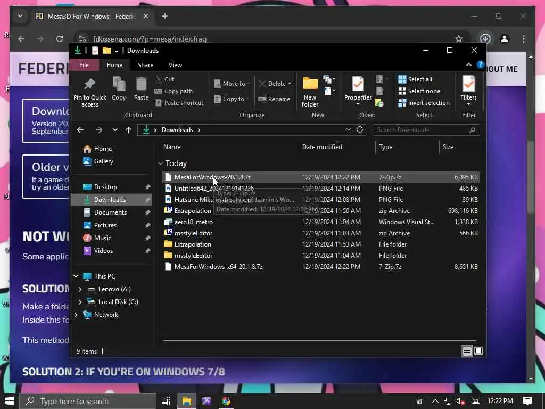Select the Home ribbon tab
The height and width of the screenshot is (409, 545).
point(114,65)
